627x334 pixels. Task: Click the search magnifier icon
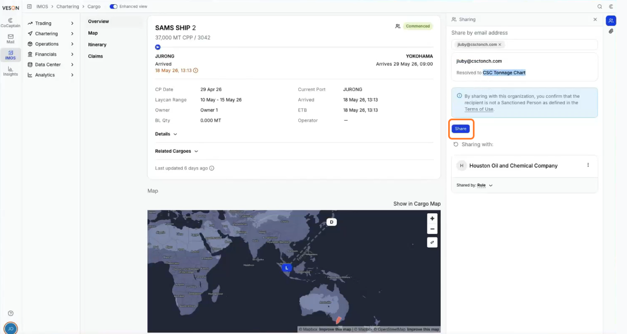tap(600, 7)
